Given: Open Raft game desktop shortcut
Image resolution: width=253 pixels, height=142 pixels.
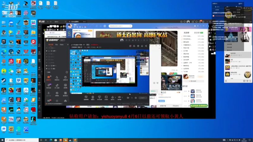Looking at the screenshot, I should coord(18,120).
